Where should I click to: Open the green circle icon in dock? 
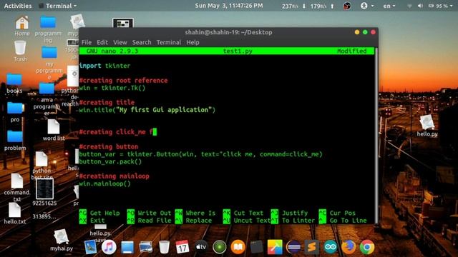point(220,247)
